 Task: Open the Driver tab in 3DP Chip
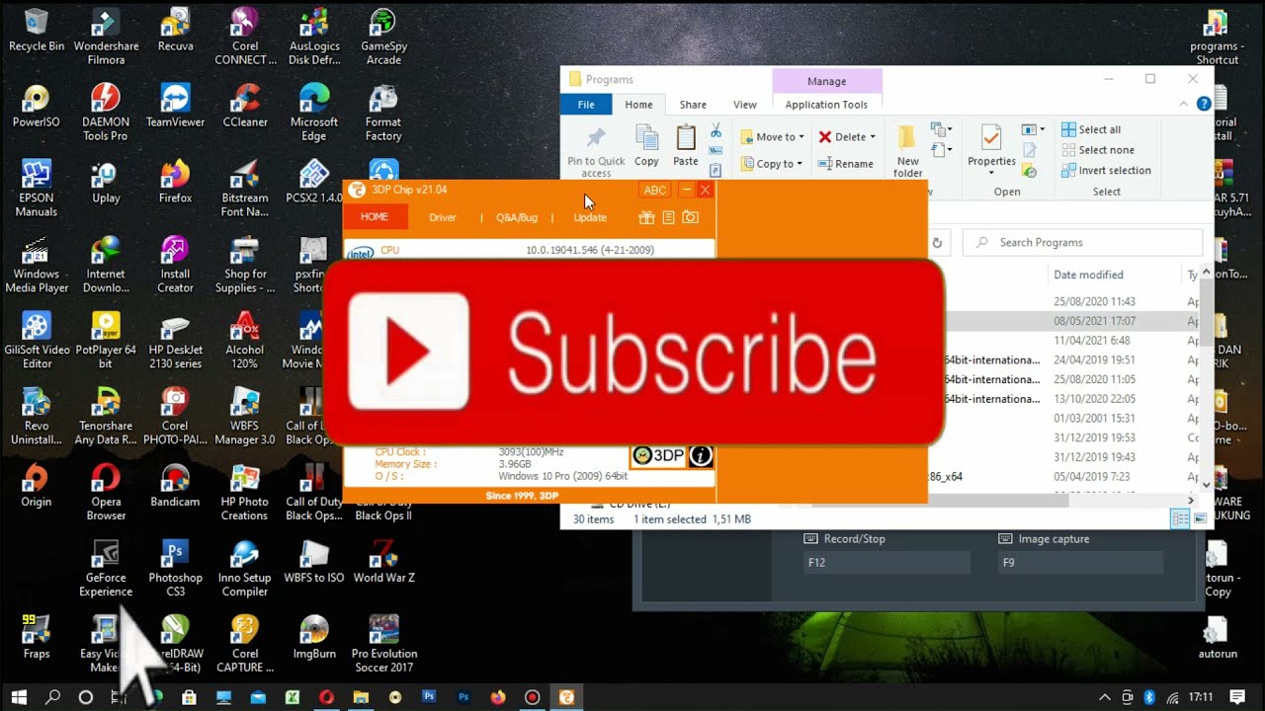[x=443, y=217]
